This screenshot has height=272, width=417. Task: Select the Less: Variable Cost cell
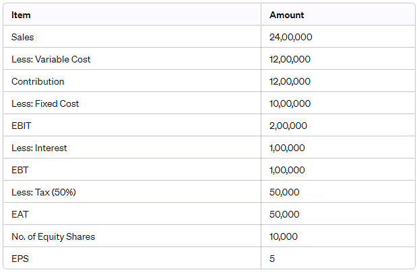tap(51, 59)
